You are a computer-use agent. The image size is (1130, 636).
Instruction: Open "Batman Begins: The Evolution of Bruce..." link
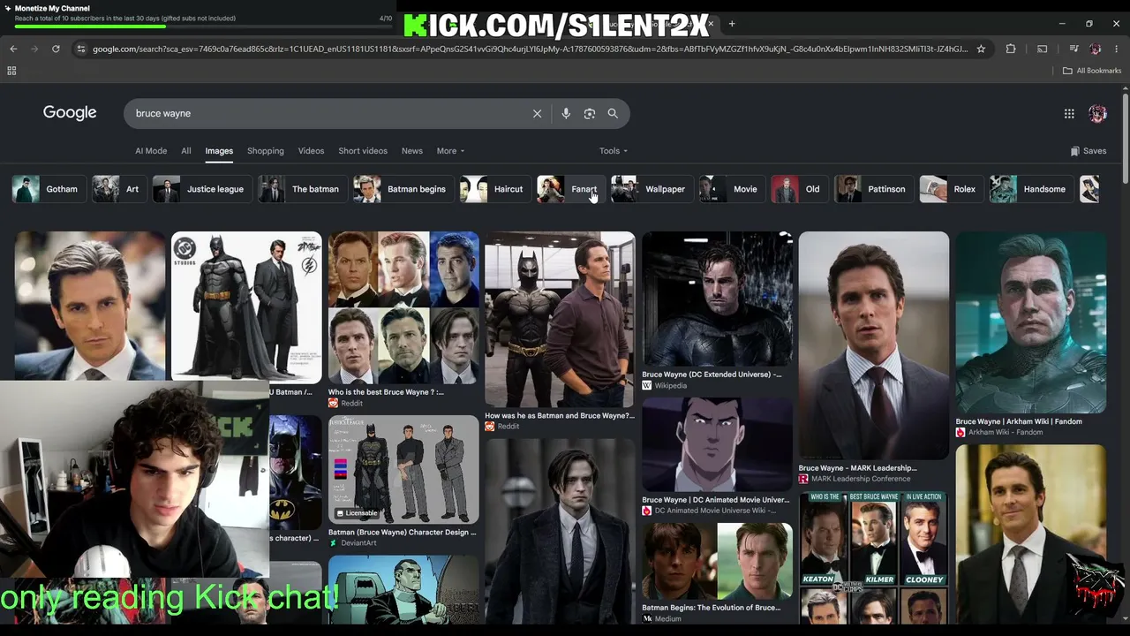pyautogui.click(x=711, y=608)
